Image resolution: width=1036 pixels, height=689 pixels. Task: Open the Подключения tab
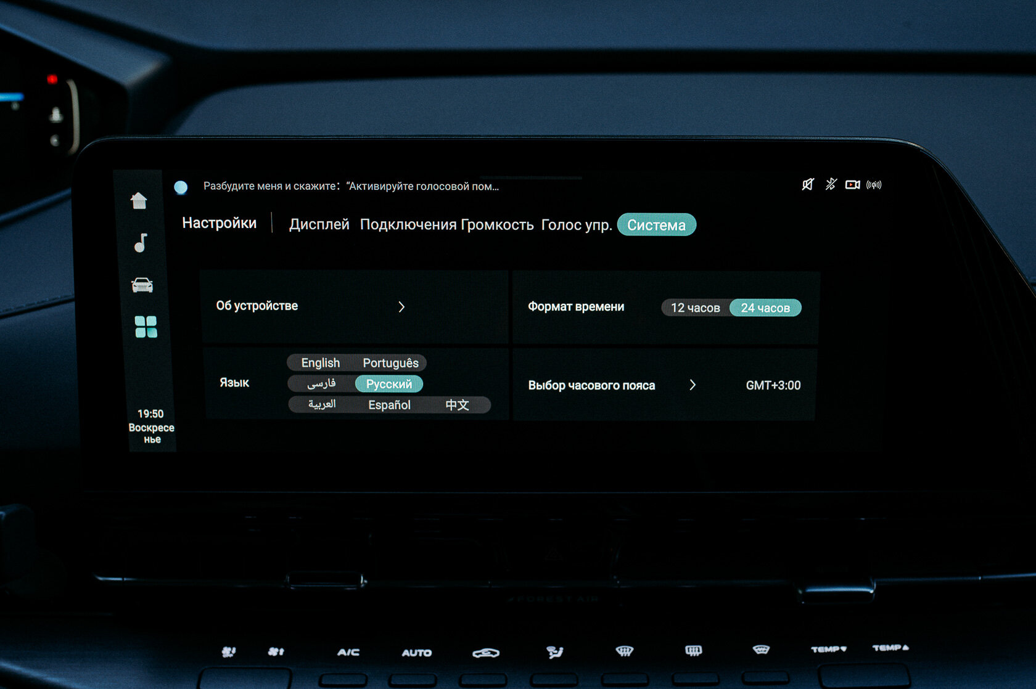click(408, 225)
